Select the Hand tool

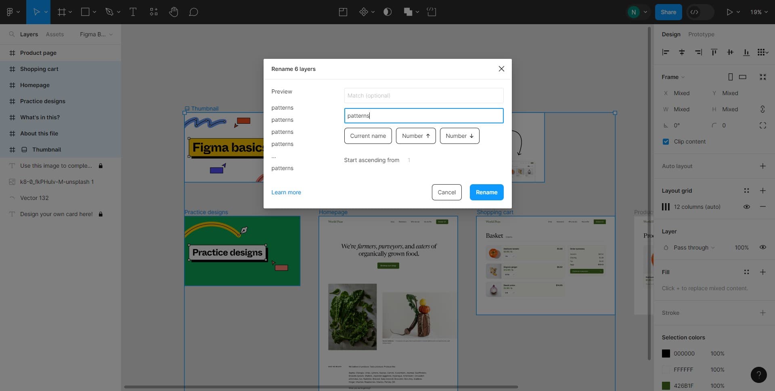[174, 12]
